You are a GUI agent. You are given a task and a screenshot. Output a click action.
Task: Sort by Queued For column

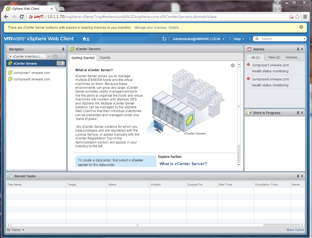coord(202,184)
